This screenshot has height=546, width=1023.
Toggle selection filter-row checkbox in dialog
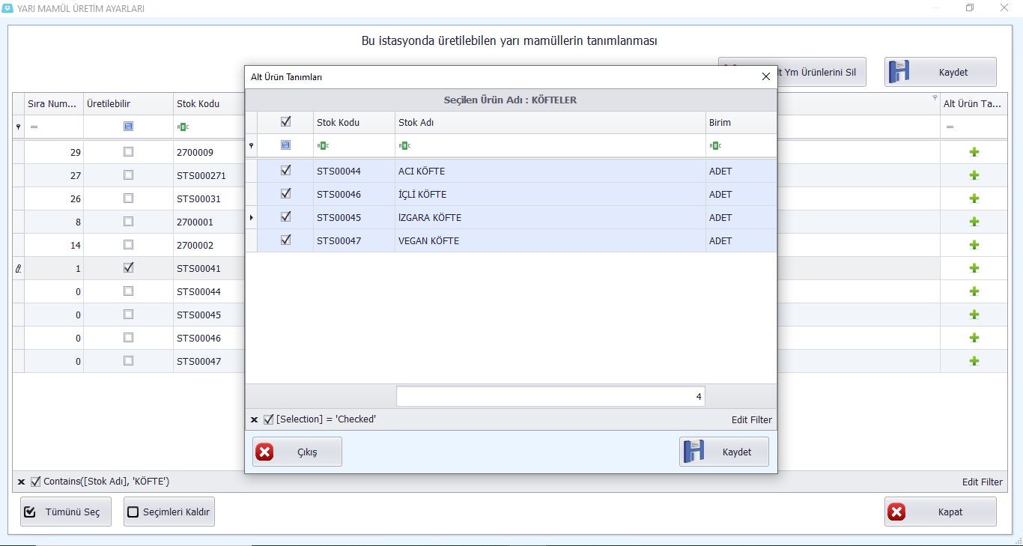285,145
